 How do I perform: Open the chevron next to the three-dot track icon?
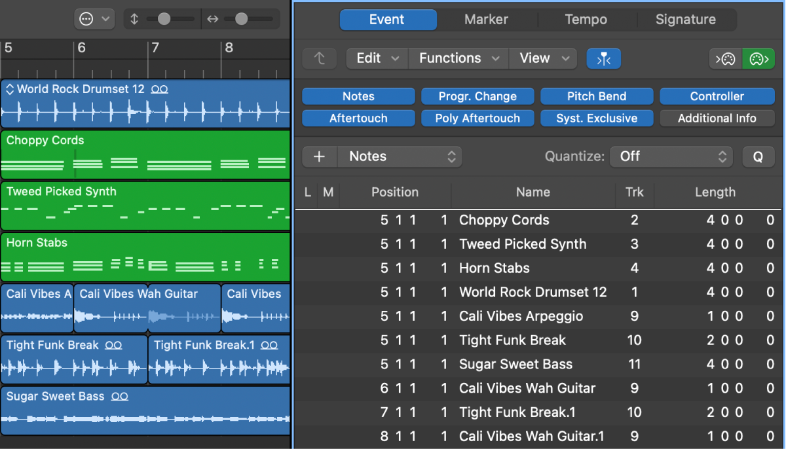click(105, 19)
